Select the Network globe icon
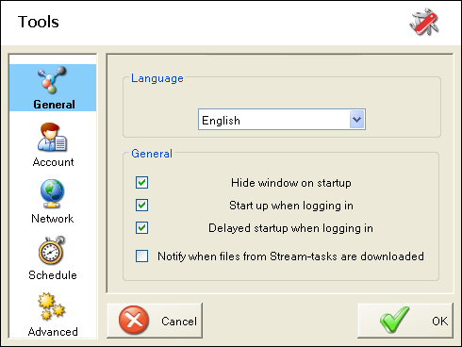The height and width of the screenshot is (347, 462). pos(52,193)
